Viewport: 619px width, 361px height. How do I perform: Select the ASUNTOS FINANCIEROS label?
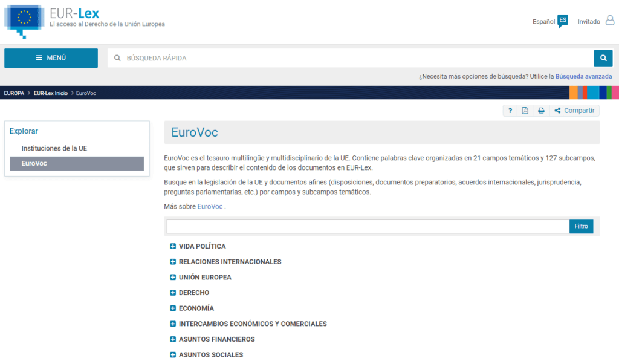217,339
